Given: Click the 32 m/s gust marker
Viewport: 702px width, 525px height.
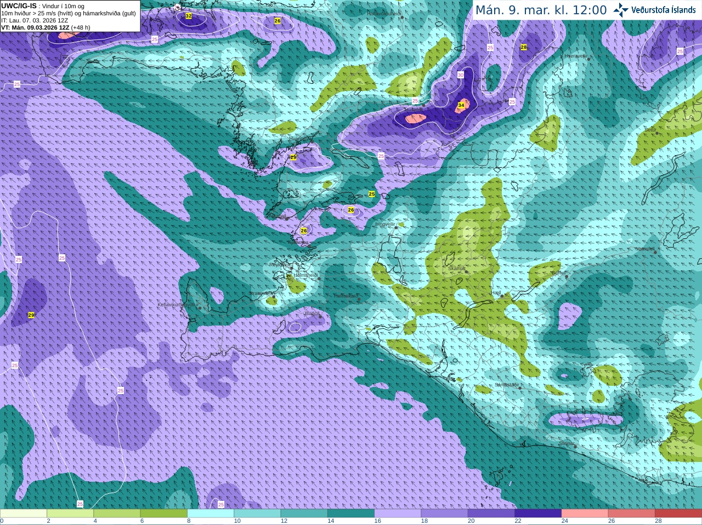Looking at the screenshot, I should 189,16.
